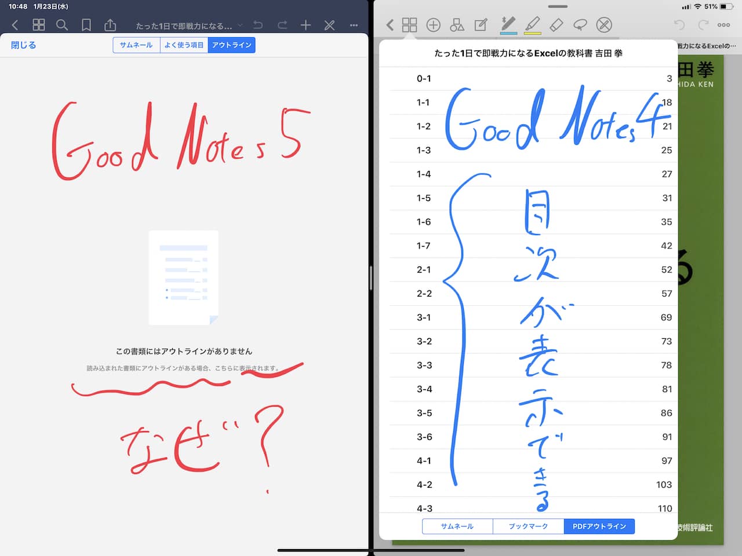The image size is (742, 556).
Task: Open share/export in GoodNotes 5
Action: [110, 25]
